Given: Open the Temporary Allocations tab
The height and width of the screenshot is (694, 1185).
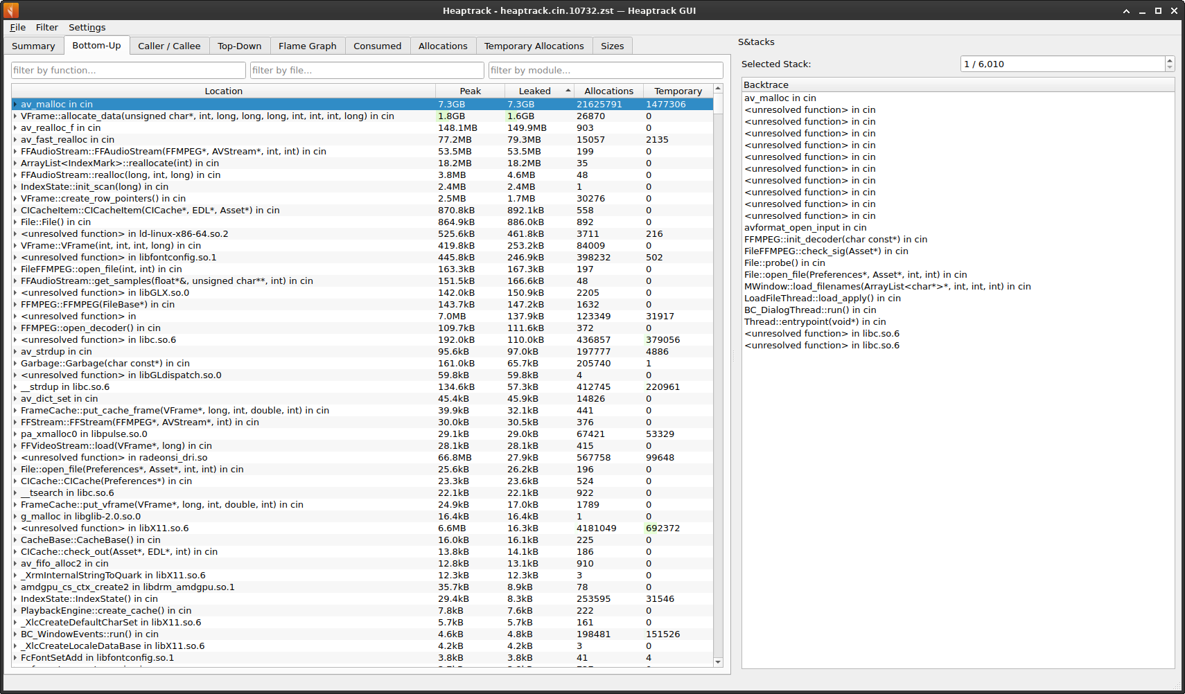Looking at the screenshot, I should [534, 46].
